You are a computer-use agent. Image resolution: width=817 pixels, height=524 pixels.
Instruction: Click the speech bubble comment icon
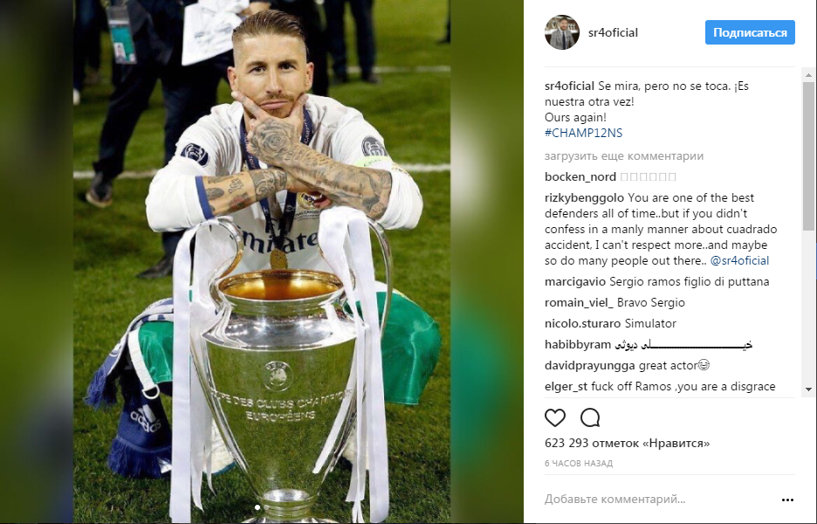click(x=590, y=417)
